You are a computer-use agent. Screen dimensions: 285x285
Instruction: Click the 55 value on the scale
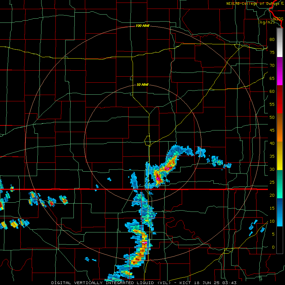click(x=272, y=104)
